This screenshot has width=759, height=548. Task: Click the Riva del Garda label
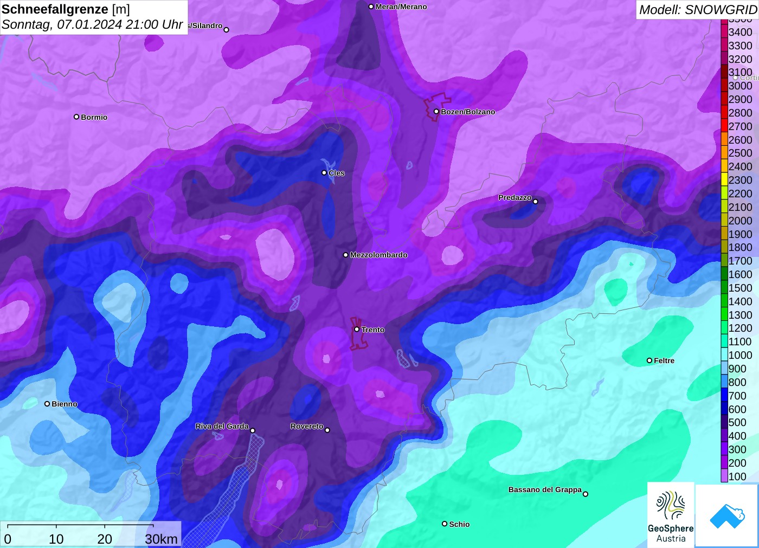click(x=222, y=426)
